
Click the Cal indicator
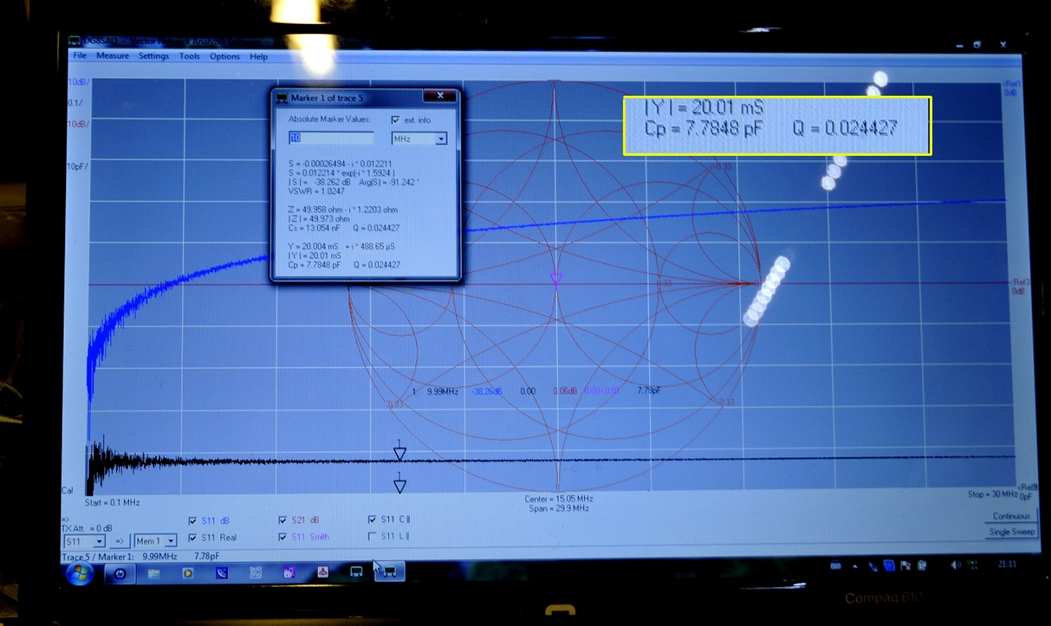click(x=67, y=490)
